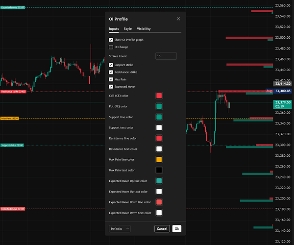Toggle Show OI Profile graph checkbox

[x=111, y=40]
